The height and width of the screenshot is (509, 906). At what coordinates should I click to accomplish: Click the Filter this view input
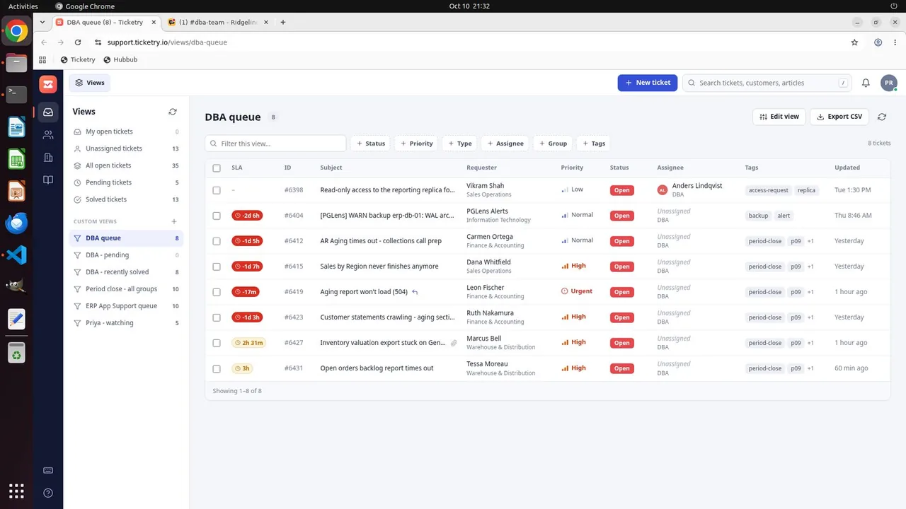[x=275, y=144]
